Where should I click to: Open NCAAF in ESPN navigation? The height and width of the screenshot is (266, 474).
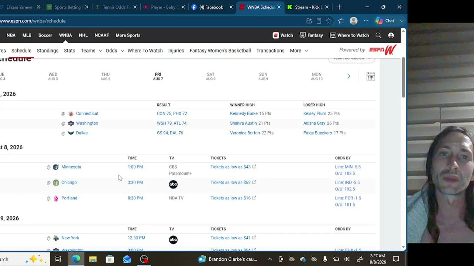(102, 35)
